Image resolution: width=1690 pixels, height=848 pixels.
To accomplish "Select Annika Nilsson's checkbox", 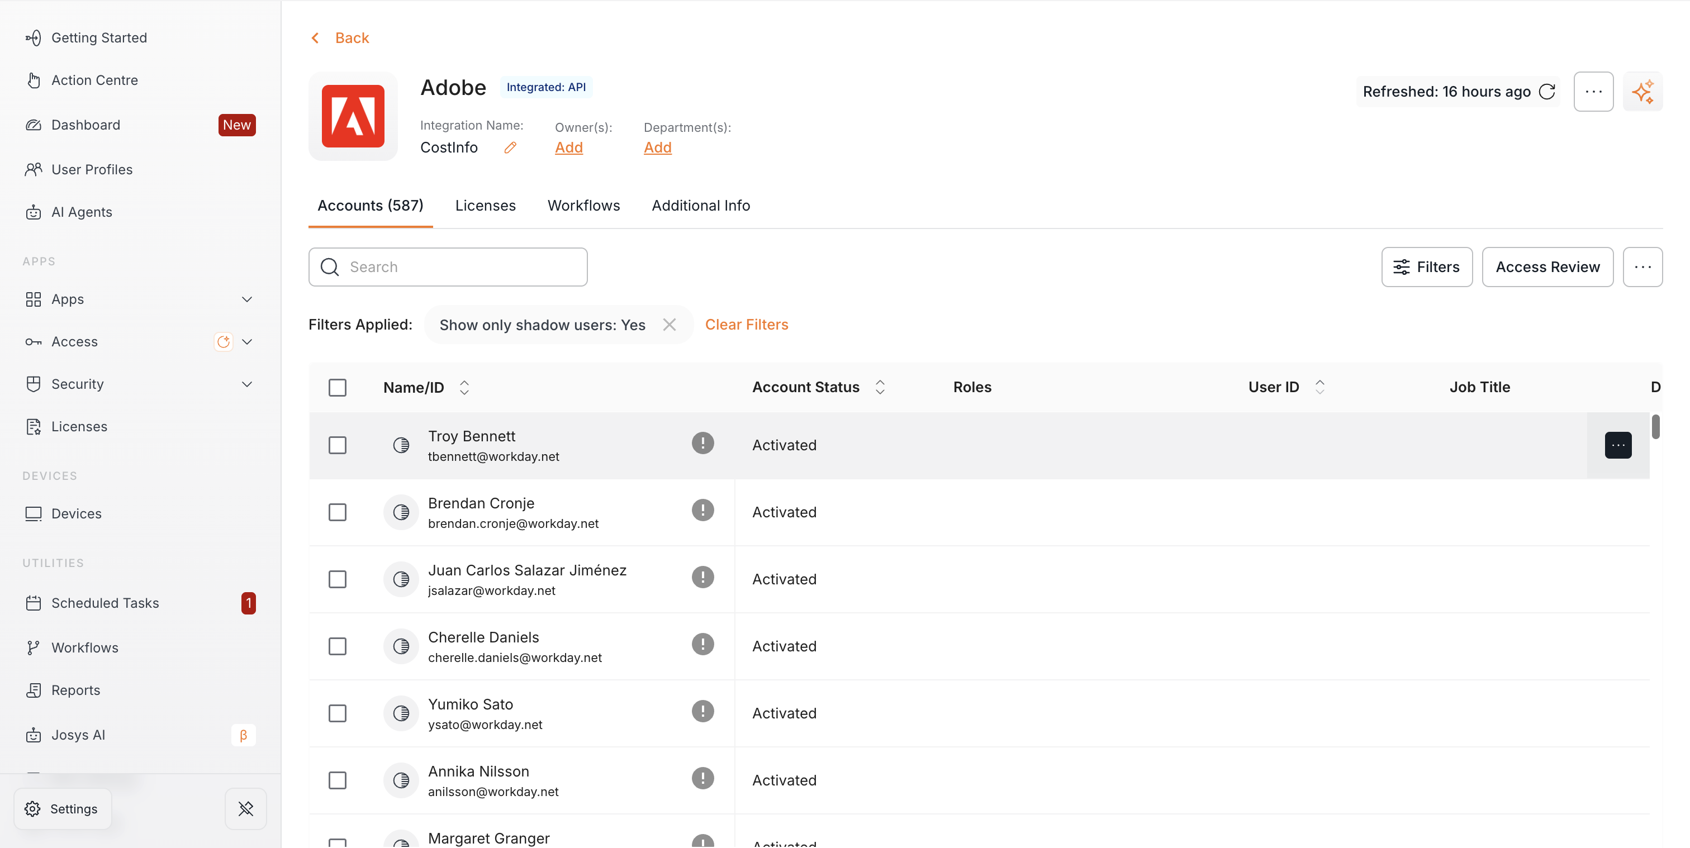I will coord(337,780).
